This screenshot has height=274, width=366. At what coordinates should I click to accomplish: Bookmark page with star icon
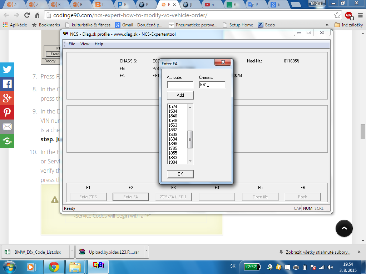tap(337, 15)
